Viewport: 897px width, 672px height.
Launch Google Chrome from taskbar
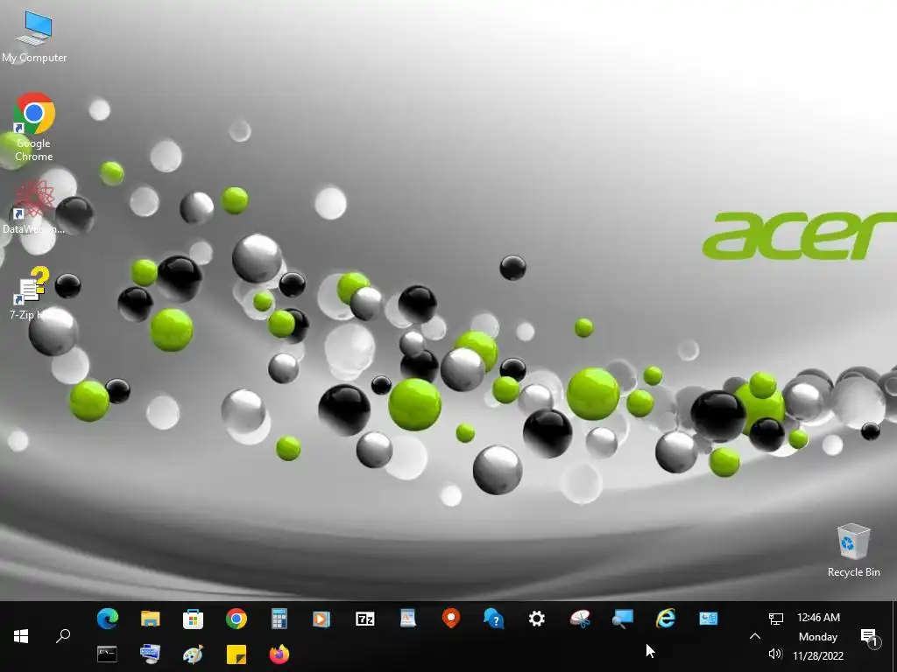coord(237,619)
